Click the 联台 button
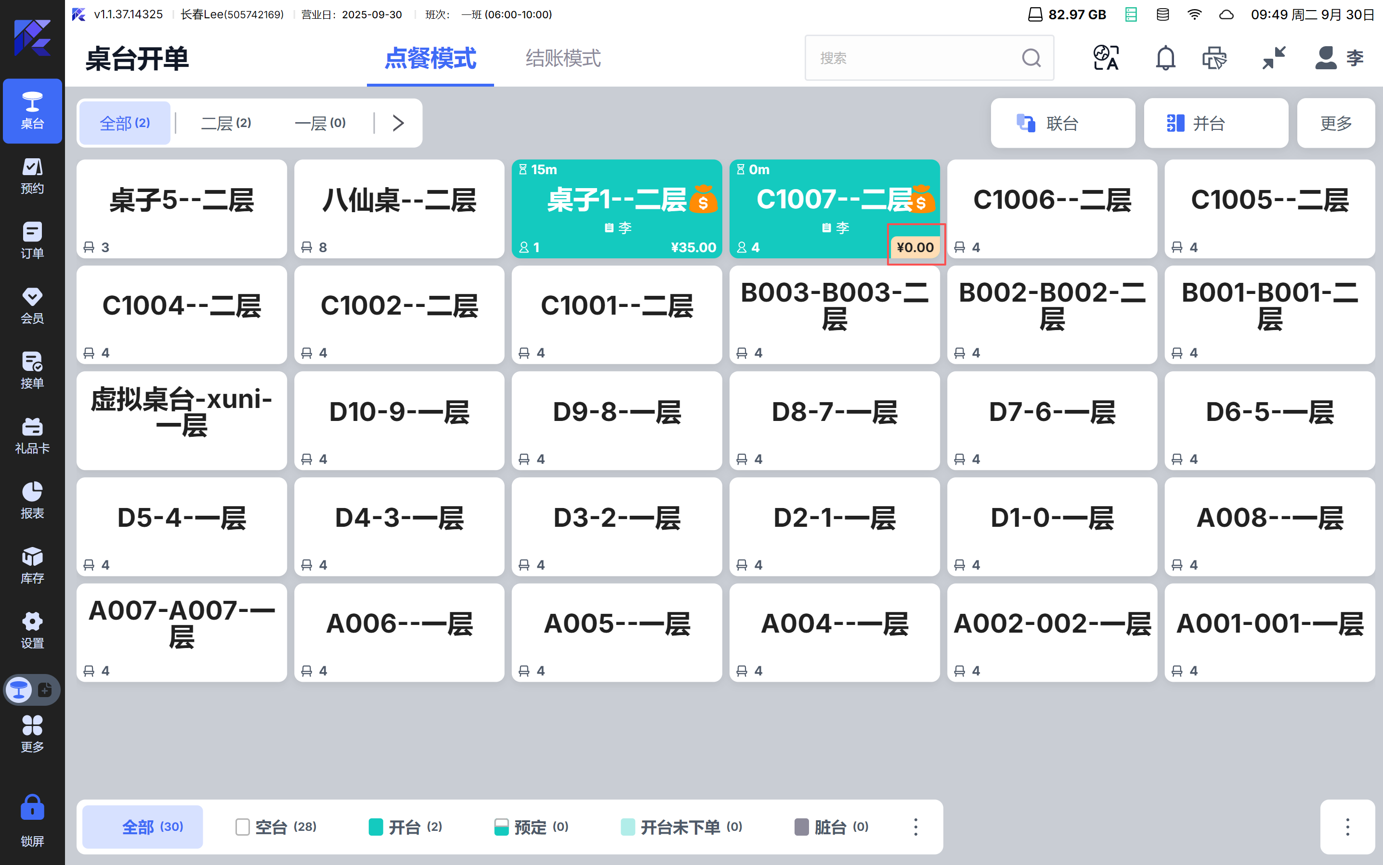Screen dimensions: 1383x865 coord(1062,123)
